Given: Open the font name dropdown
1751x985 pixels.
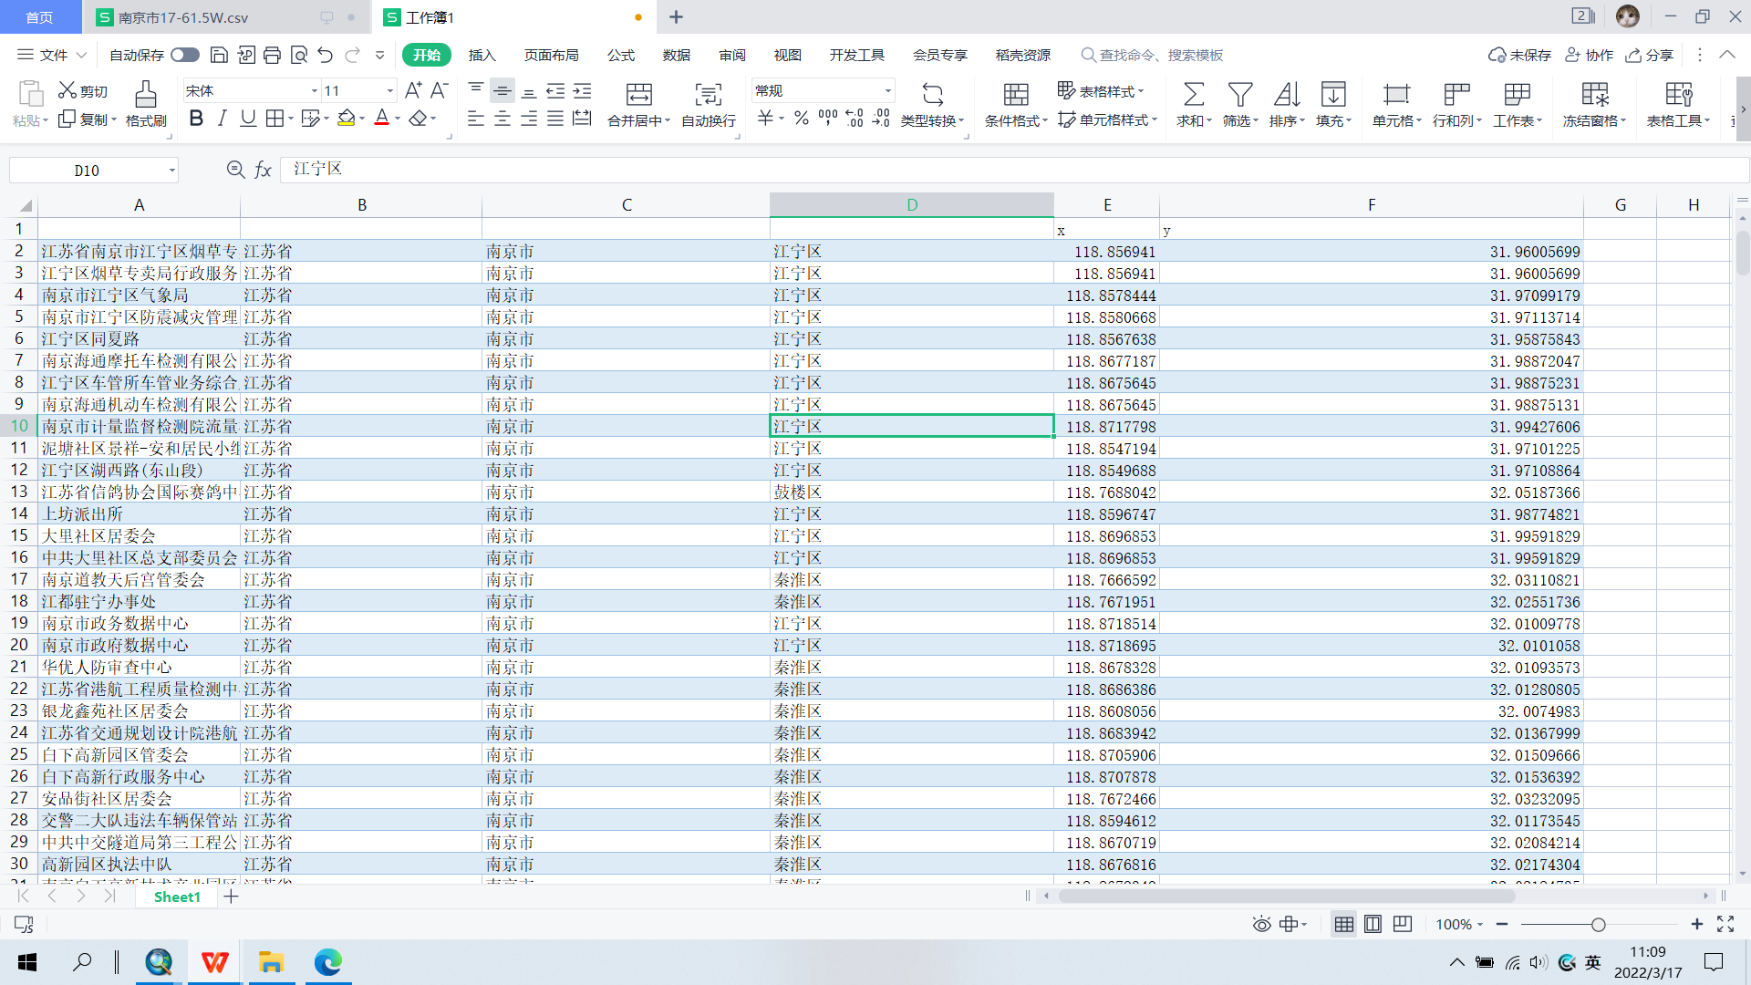Looking at the screenshot, I should [314, 90].
